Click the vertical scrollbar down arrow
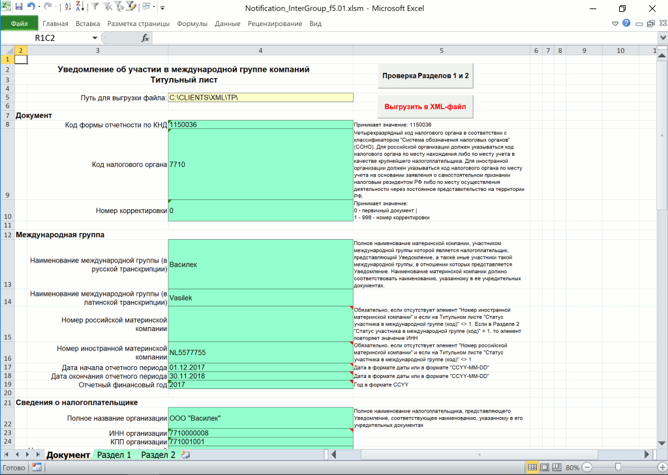This screenshot has width=668, height=475. 663,443
